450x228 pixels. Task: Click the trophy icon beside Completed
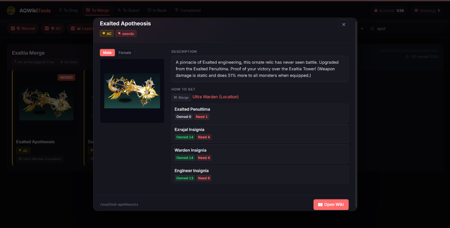(x=177, y=11)
